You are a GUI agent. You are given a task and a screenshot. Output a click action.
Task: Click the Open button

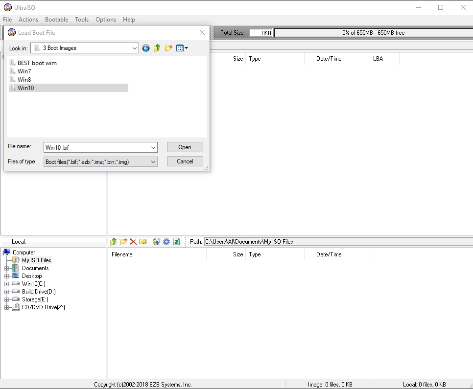[185, 147]
